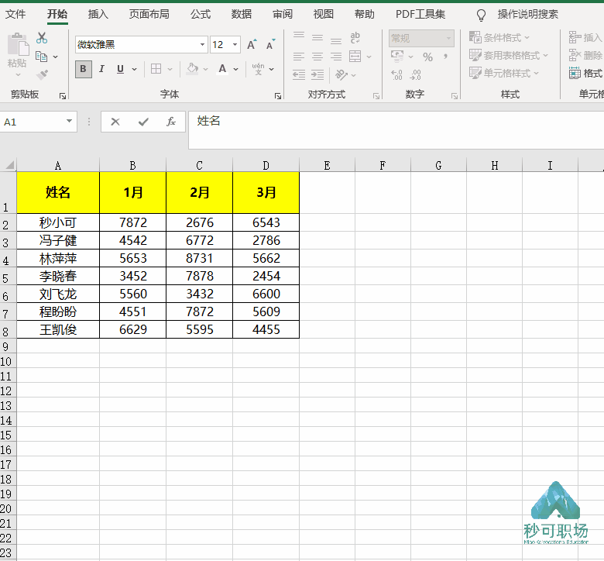Screen dimensions: 604x561
Task: Click the Select All corner triangle
Action: (9, 165)
